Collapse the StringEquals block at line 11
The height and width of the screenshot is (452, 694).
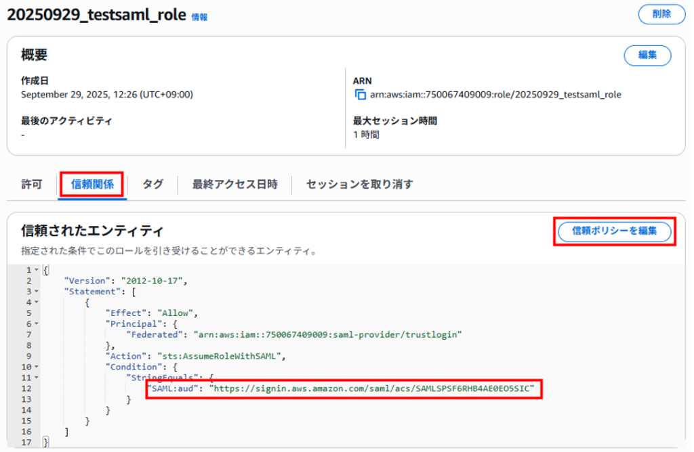pos(36,378)
